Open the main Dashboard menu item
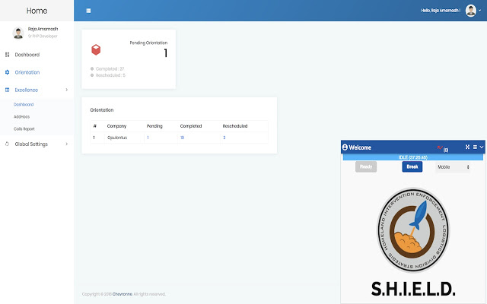Screen dimensions: 487x304 [27, 55]
